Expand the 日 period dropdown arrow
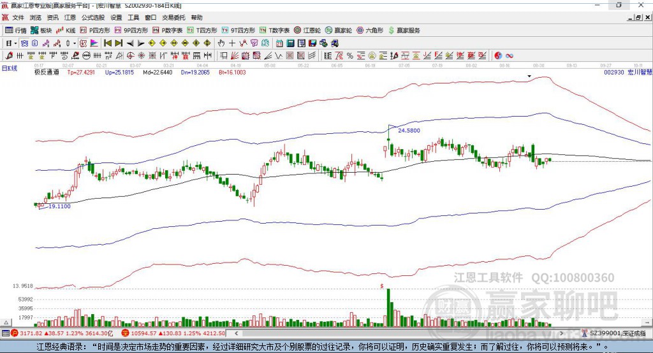 (x=15, y=43)
